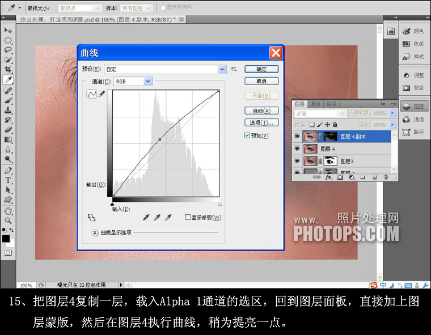Select the Quick Selection tool
The width and height of the screenshot is (431, 335).
pos(8,60)
